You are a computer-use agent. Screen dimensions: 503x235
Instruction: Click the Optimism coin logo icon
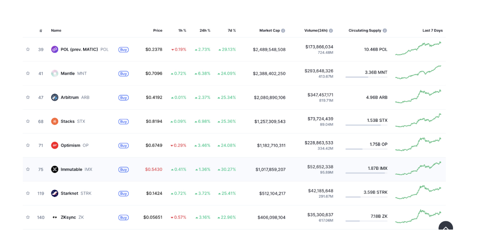point(55,145)
